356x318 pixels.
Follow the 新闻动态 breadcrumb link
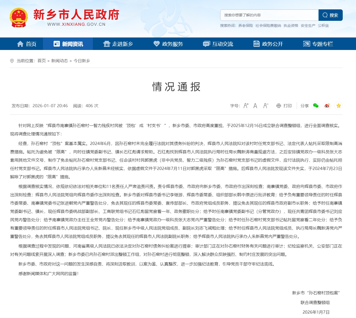coord(60,61)
